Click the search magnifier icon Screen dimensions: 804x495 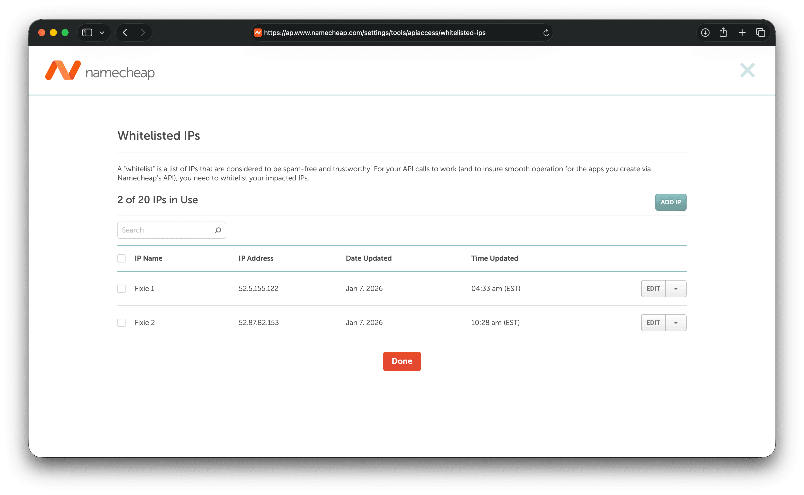[217, 230]
